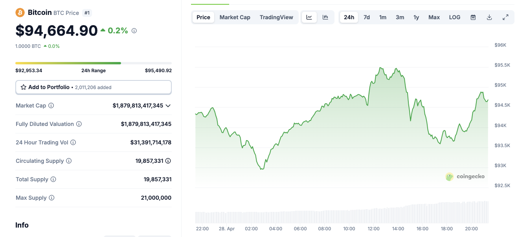Select the Price tab button
This screenshot has width=518, height=237.
pos(203,17)
